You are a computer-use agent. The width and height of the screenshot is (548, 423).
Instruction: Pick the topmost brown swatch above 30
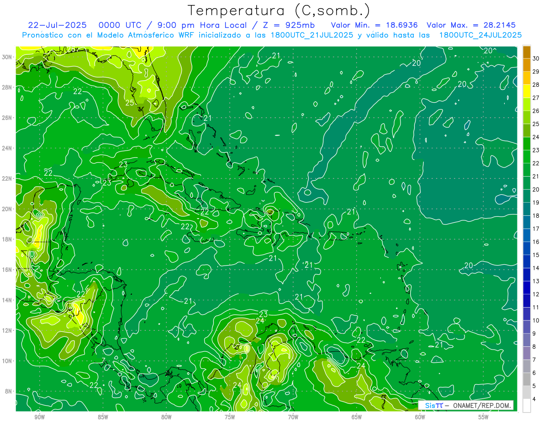pos(527,52)
